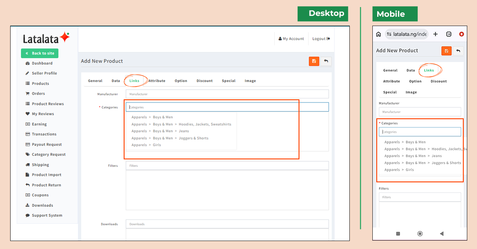Image resolution: width=477 pixels, height=249 pixels.
Task: Tap the mobile browser home icon
Action: tap(379, 34)
